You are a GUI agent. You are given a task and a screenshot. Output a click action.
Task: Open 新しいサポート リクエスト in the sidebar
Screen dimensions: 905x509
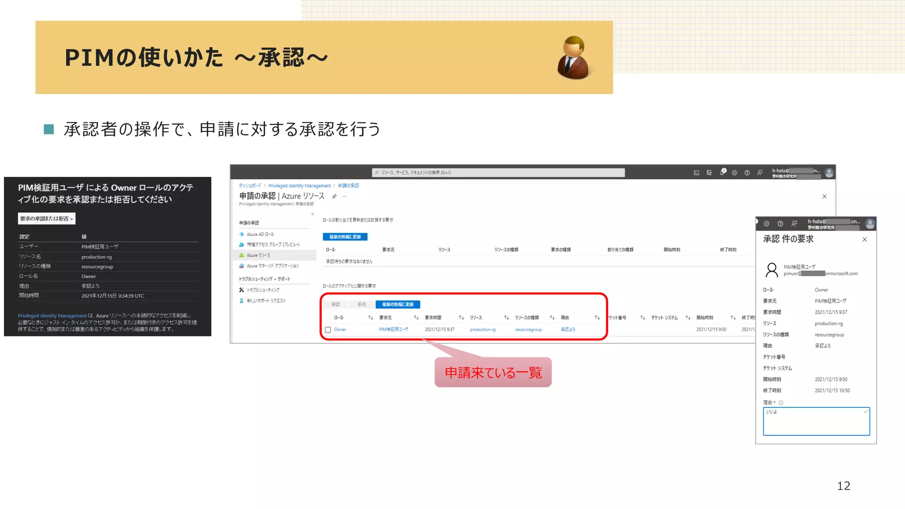click(266, 300)
